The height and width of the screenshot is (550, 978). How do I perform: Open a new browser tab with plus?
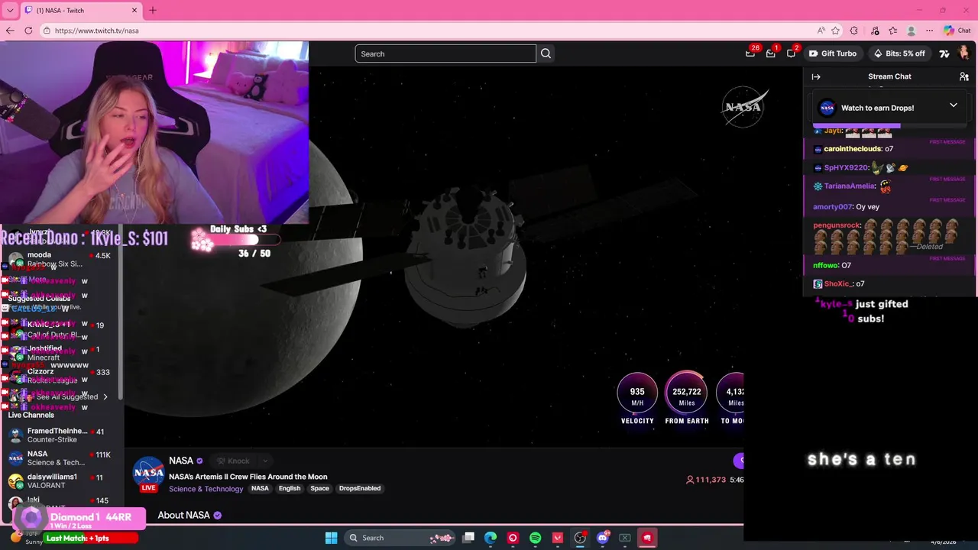[152, 11]
